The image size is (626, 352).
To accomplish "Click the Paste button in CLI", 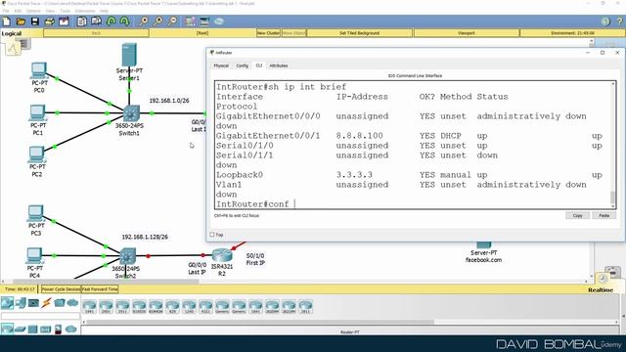I will coord(604,215).
